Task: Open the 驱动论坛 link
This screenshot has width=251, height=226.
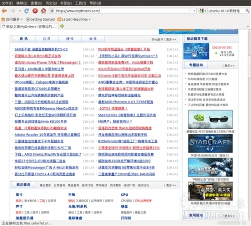Action: point(144,185)
